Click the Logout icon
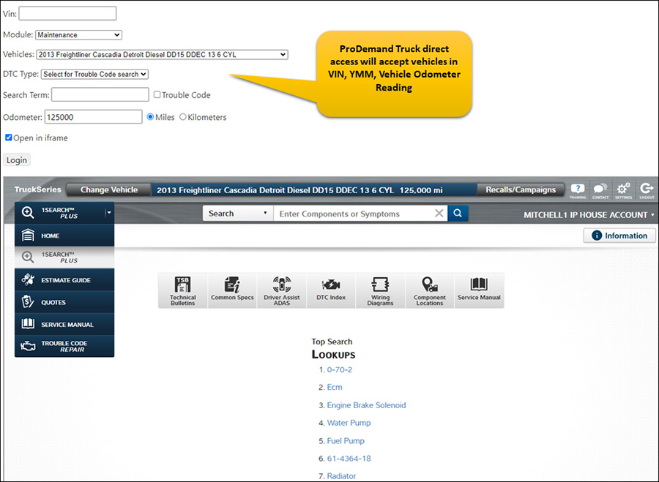 pos(647,190)
